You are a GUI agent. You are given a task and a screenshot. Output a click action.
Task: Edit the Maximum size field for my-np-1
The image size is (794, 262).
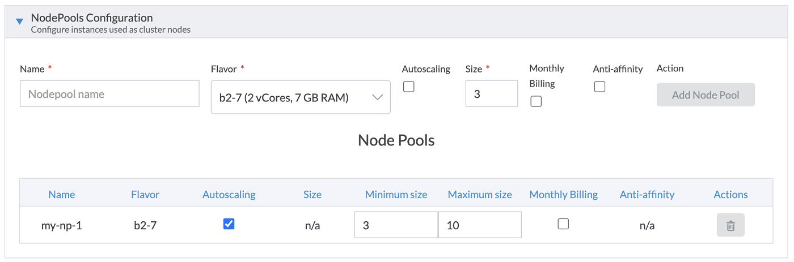[480, 225]
